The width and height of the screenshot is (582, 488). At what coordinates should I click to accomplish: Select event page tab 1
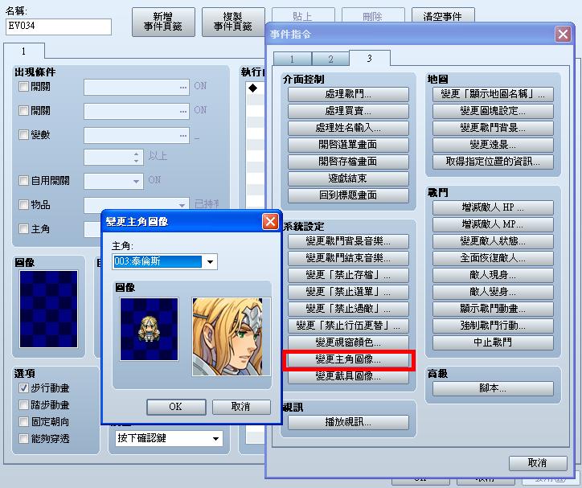[x=24, y=51]
